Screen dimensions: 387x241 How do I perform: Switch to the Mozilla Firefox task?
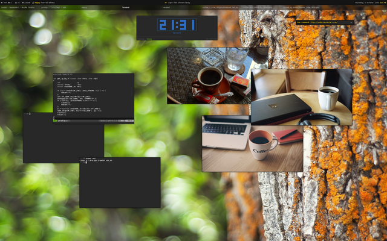pos(18,7)
